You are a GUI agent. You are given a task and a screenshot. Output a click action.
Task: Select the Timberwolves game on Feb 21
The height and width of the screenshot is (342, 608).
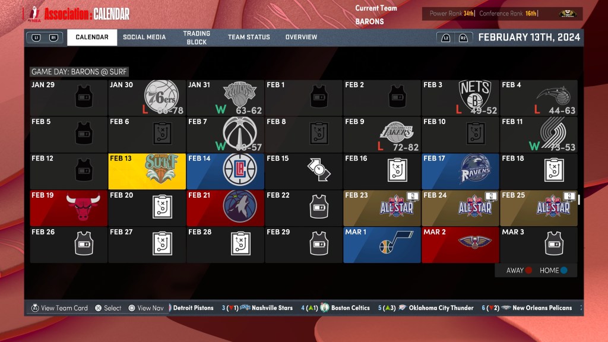point(239,208)
